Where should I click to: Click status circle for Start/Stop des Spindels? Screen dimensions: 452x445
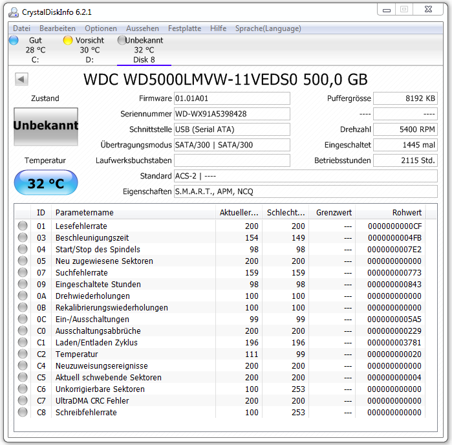click(23, 249)
